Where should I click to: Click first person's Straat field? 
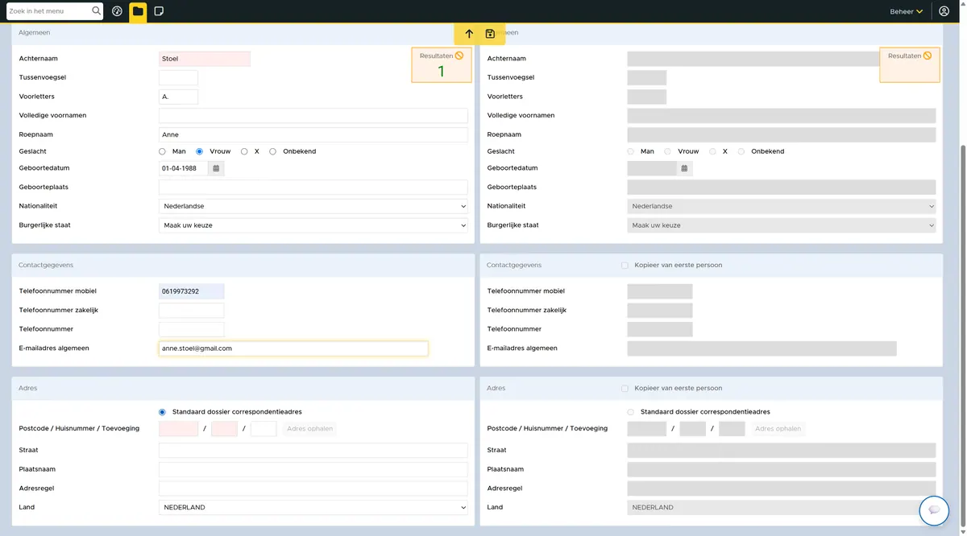click(x=313, y=451)
